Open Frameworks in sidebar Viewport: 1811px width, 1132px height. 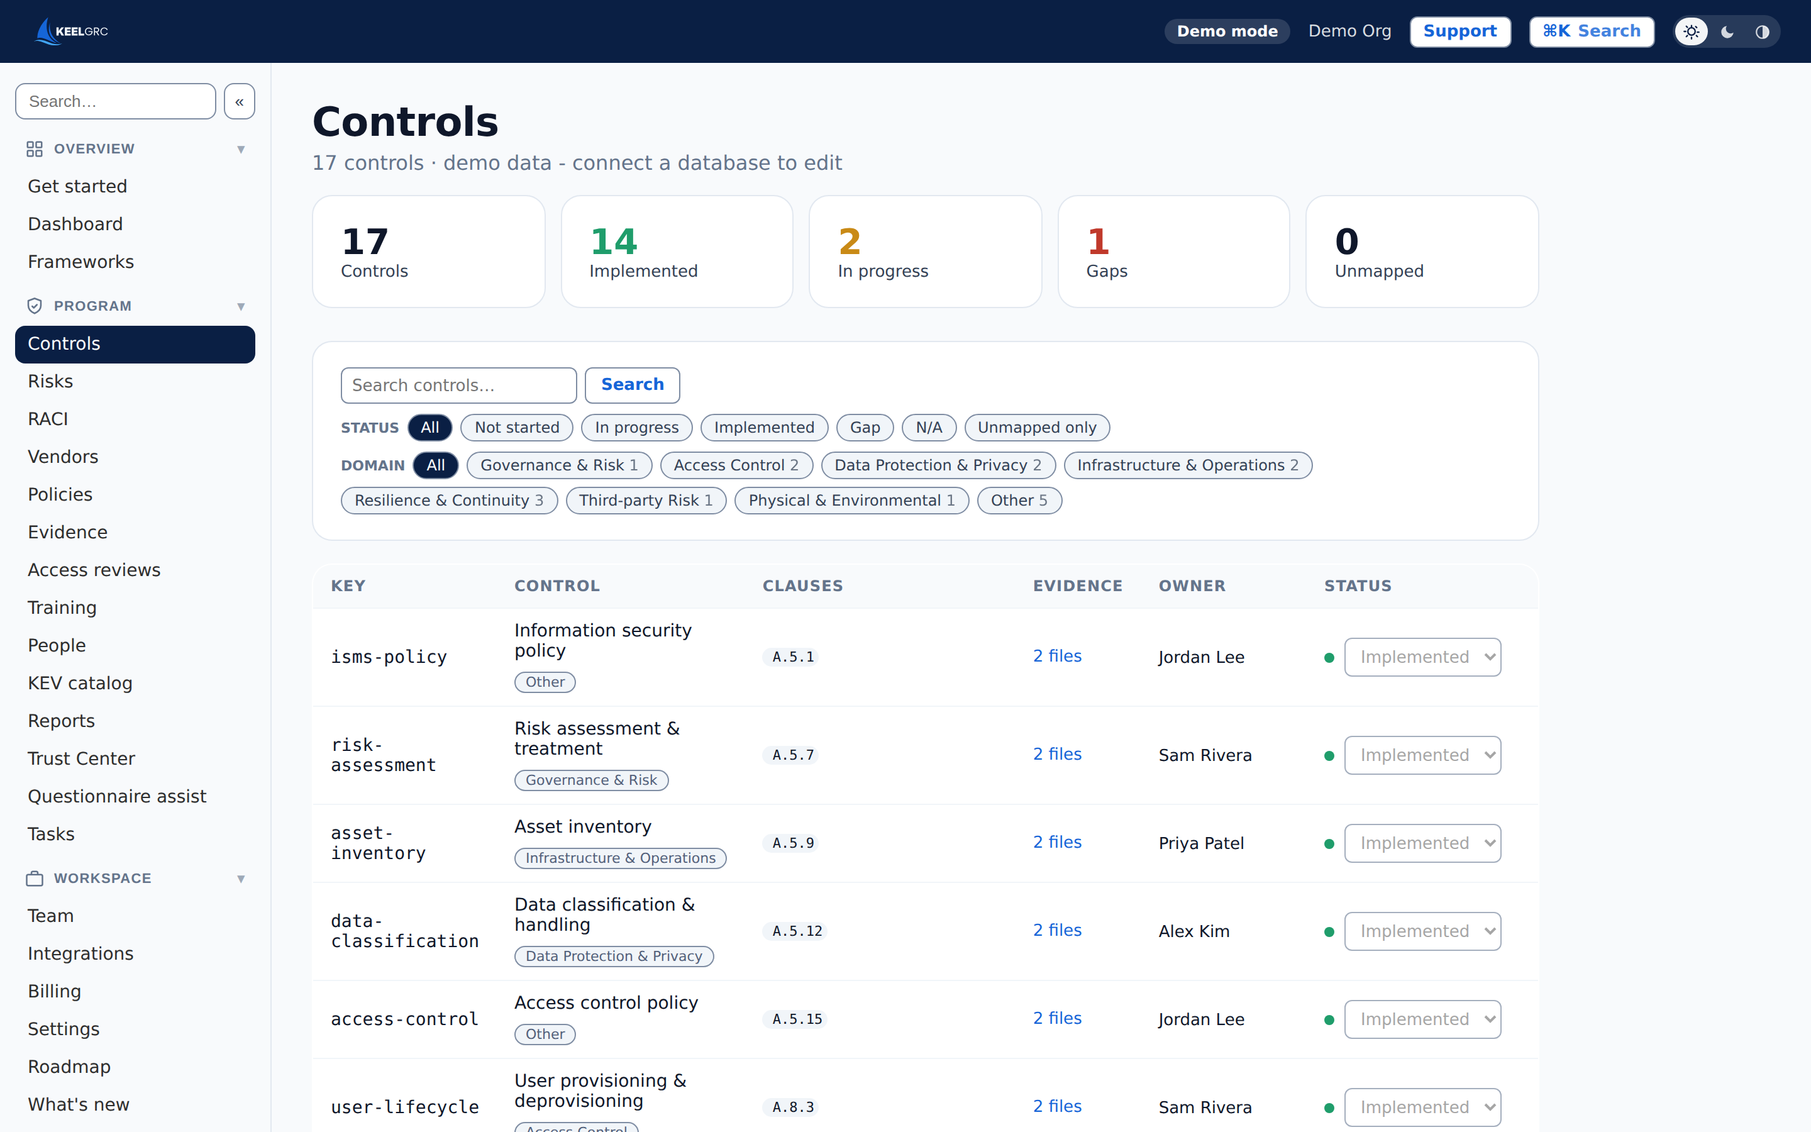tap(135, 262)
